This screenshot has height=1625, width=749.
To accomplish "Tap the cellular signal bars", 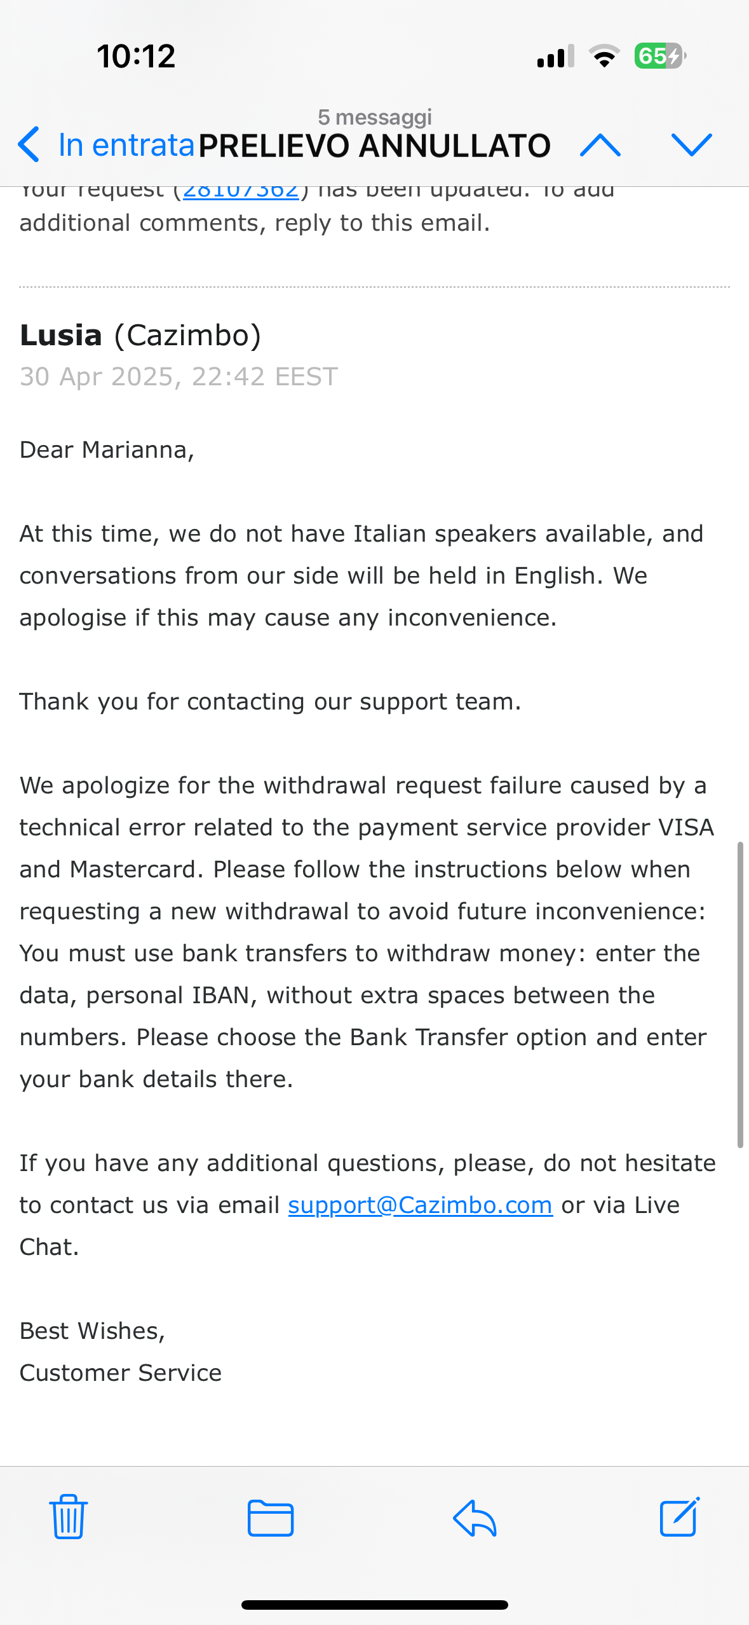I will click(555, 57).
